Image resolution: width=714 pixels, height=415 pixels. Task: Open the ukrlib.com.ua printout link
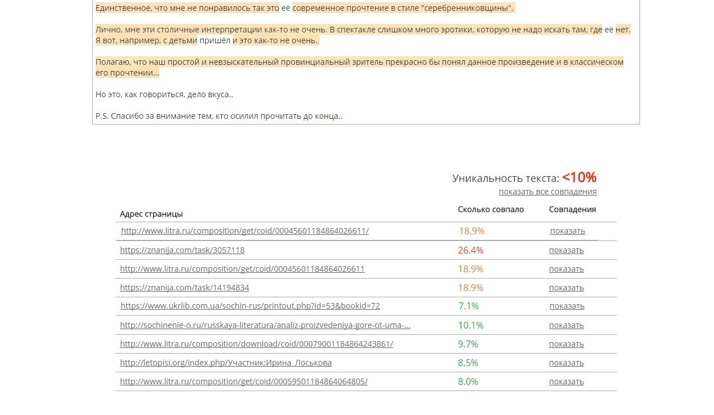[x=250, y=306]
